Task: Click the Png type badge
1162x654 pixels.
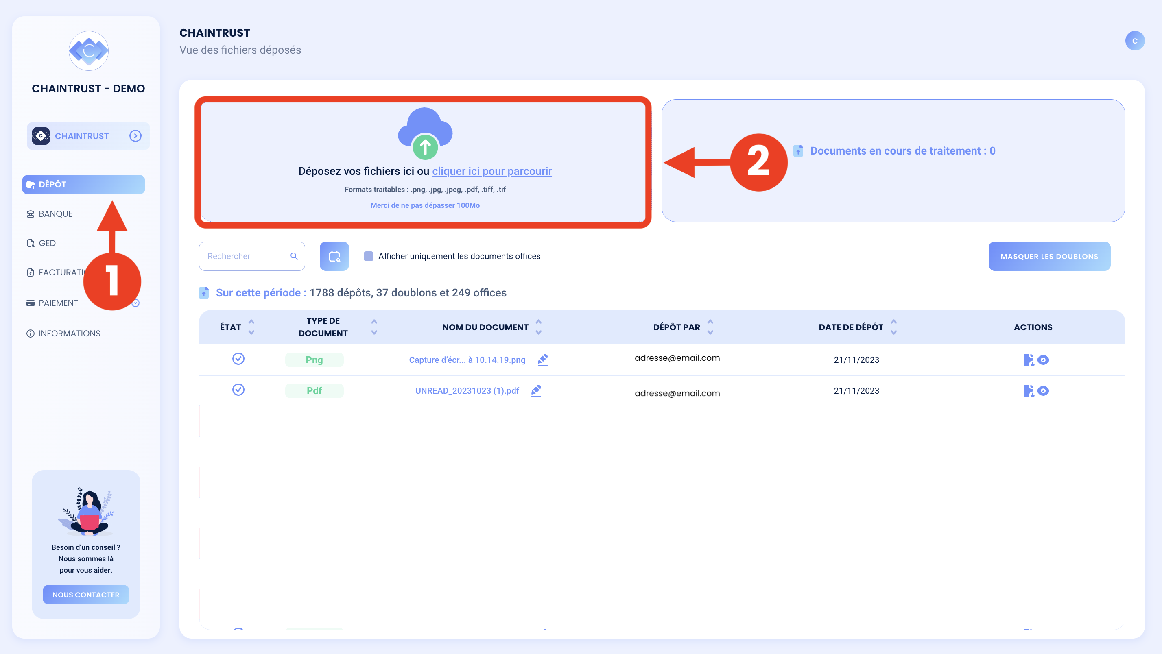Action: click(315, 360)
